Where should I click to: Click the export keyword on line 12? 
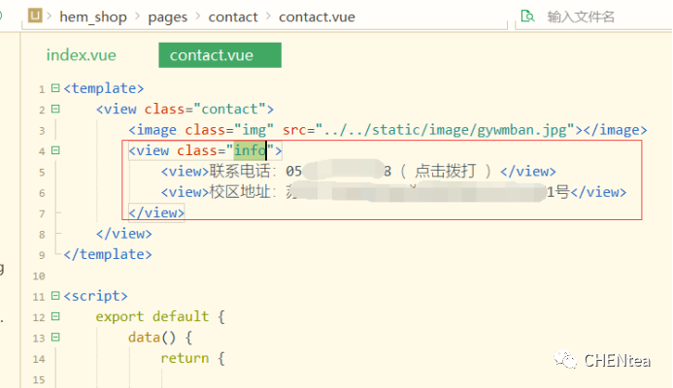(119, 317)
